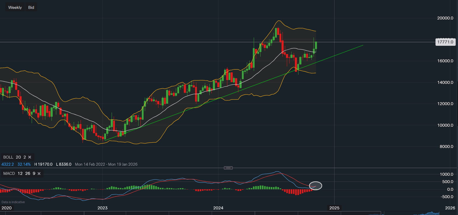Click the date range Mon 14 Feb 2022 text
The image size is (458, 215).
[90, 164]
